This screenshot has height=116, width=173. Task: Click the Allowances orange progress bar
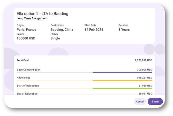(122, 80)
